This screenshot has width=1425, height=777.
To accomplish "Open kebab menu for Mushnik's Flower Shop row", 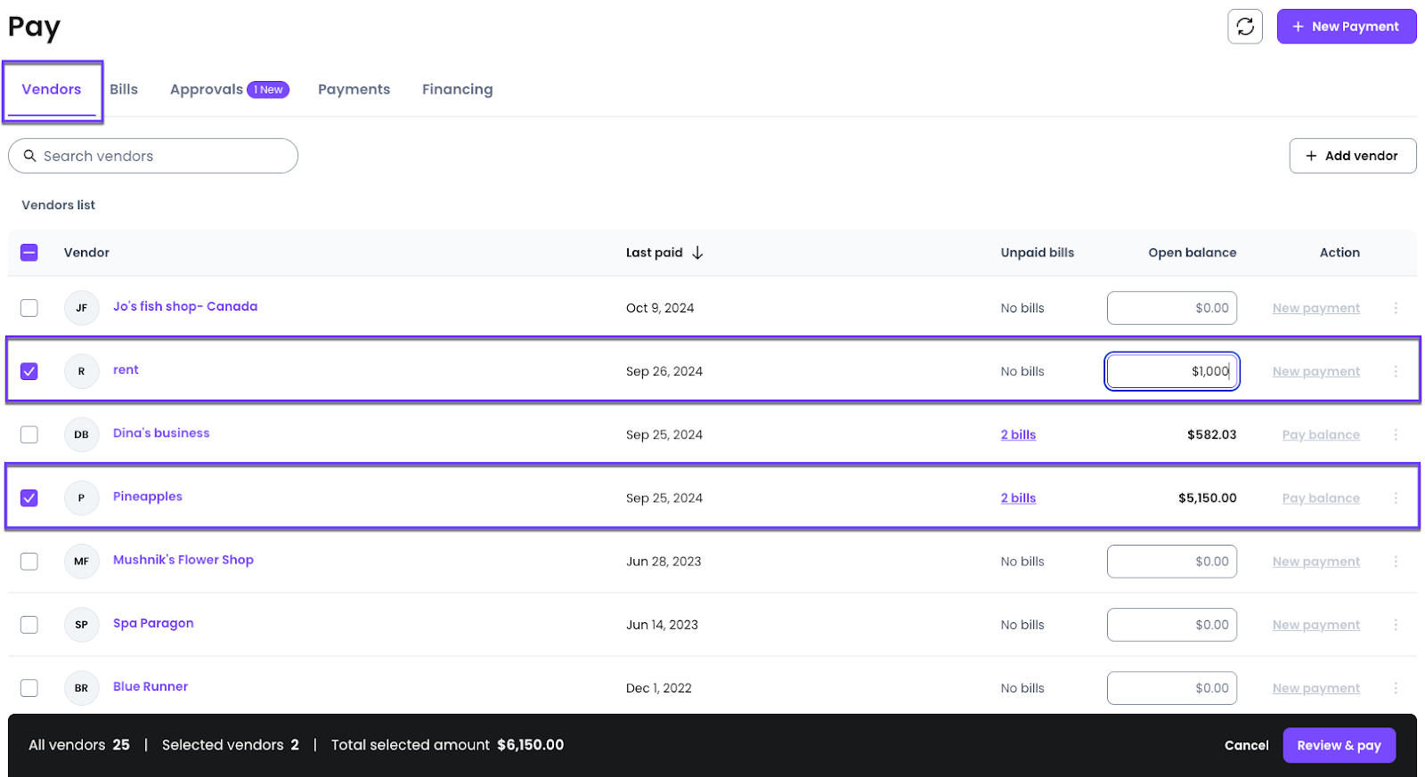I will click(x=1396, y=562).
